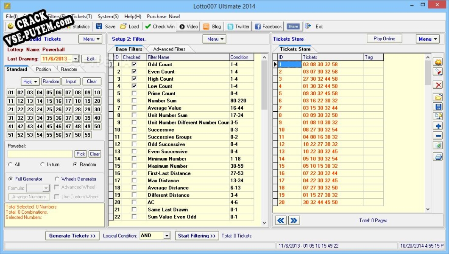Viewport: 449px width, 254px height.
Task: Click the copy documents icon in Tickets Store sidebar
Action: (438, 116)
